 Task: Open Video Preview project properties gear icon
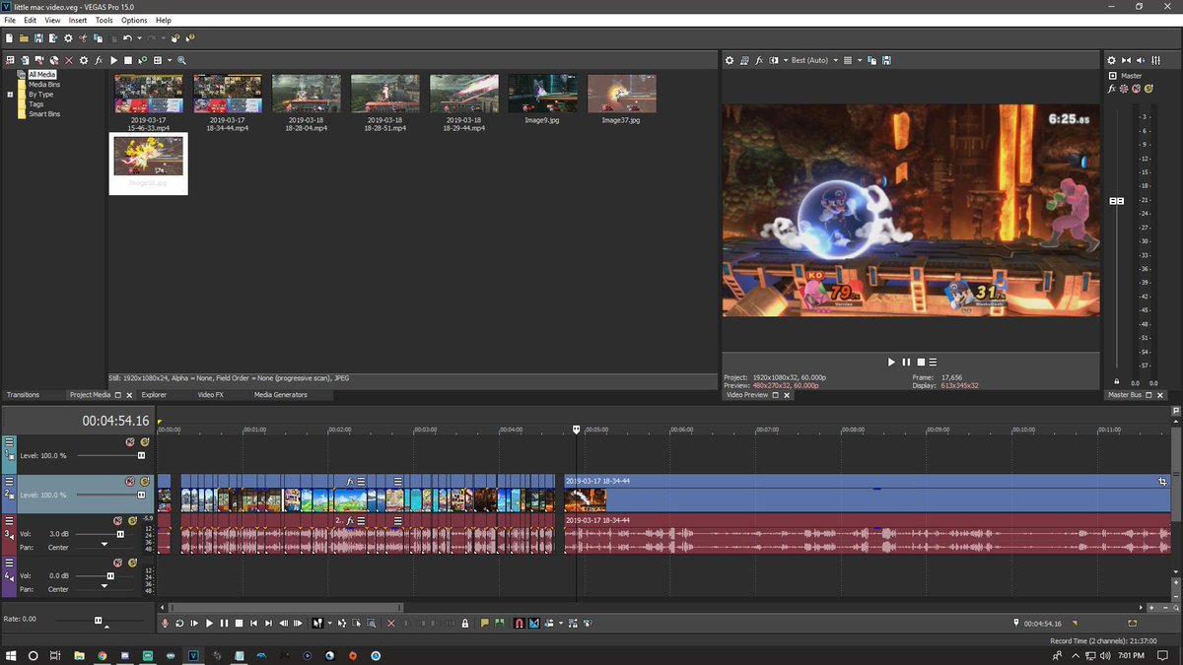pos(730,60)
